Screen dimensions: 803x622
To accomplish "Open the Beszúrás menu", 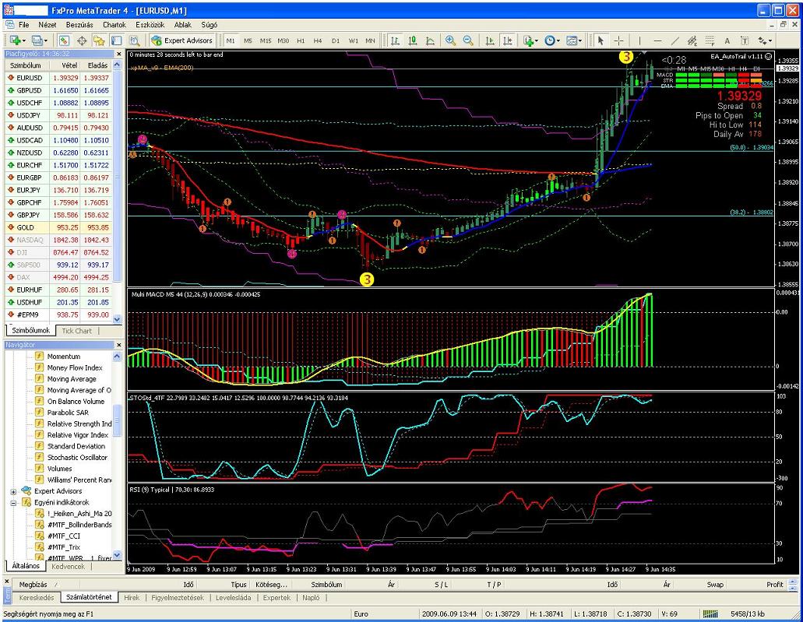I will 79,25.
